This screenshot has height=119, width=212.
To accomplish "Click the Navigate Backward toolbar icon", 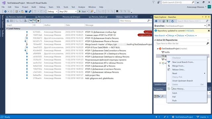I will coord(5,12).
